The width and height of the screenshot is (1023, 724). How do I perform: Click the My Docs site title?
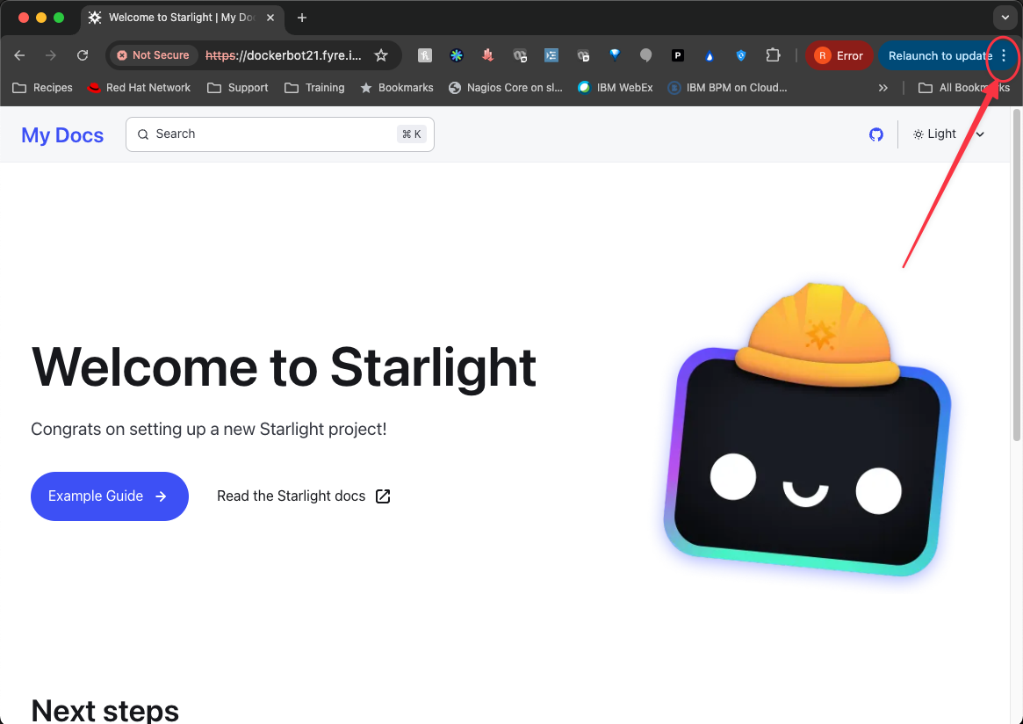(x=62, y=135)
